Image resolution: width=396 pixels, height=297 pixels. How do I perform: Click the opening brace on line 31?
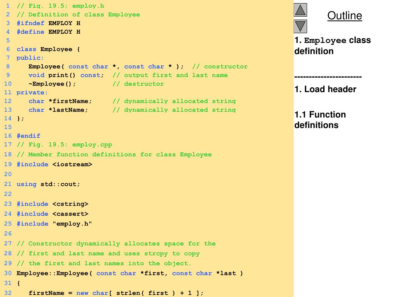(19, 283)
